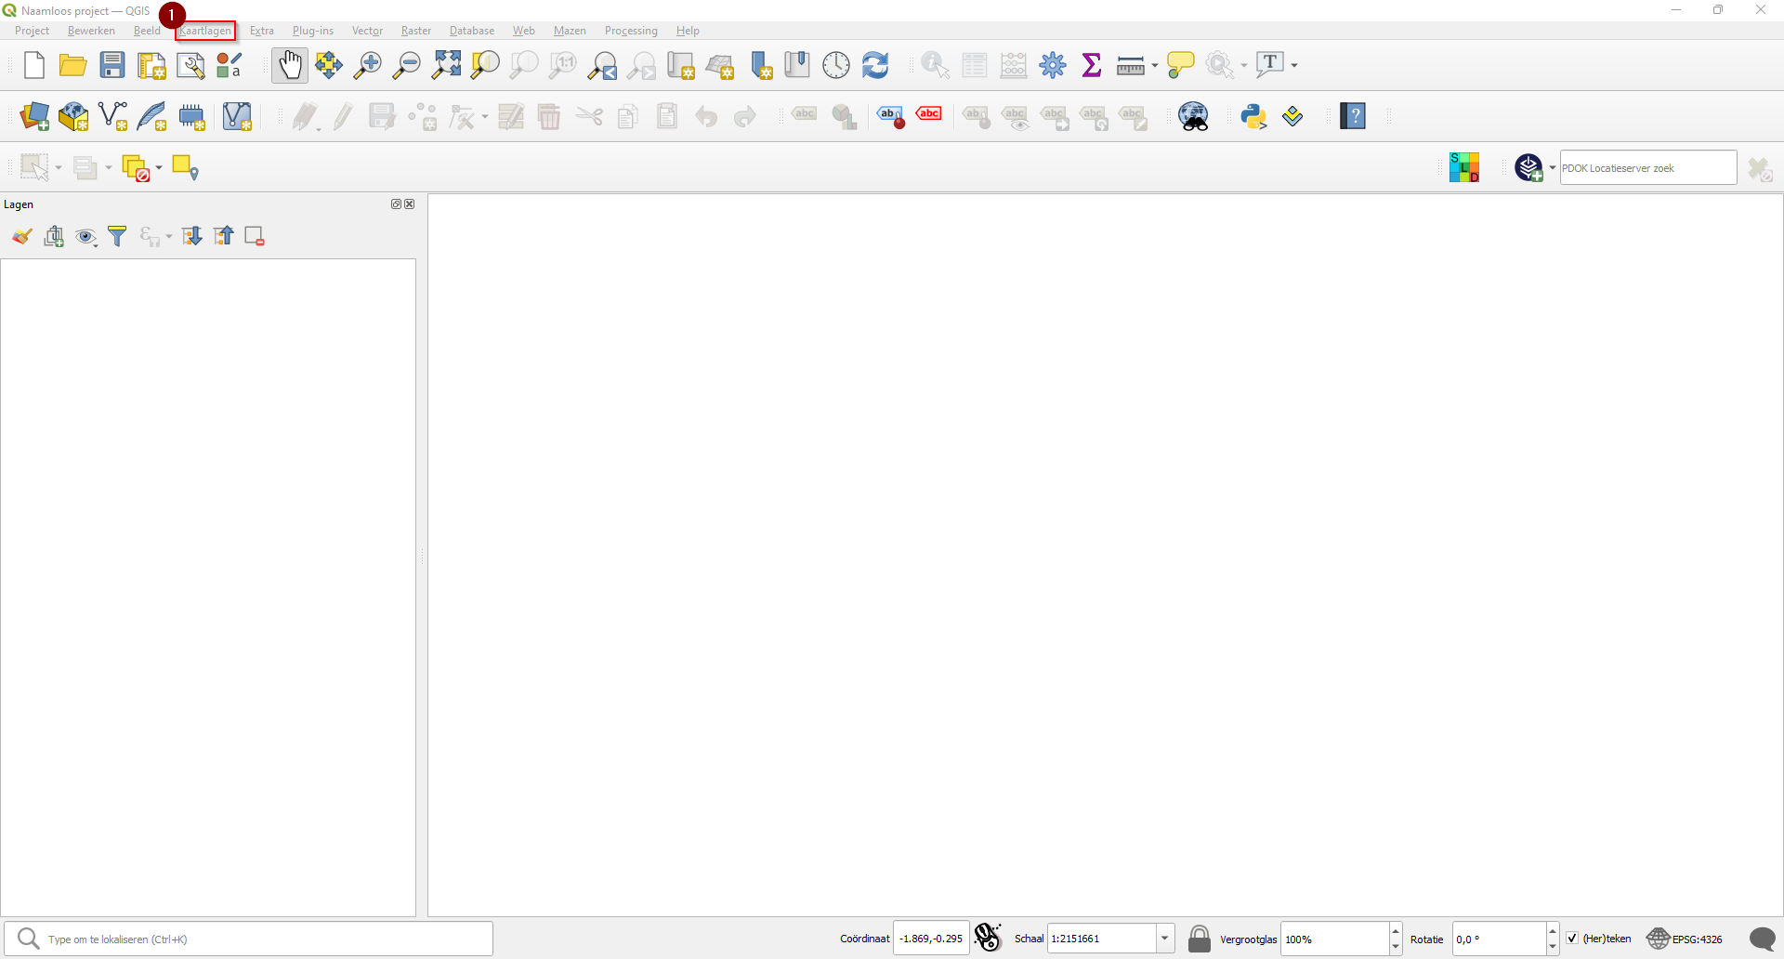The width and height of the screenshot is (1784, 959).
Task: Select the Zoom In magnifier tool
Action: [368, 65]
